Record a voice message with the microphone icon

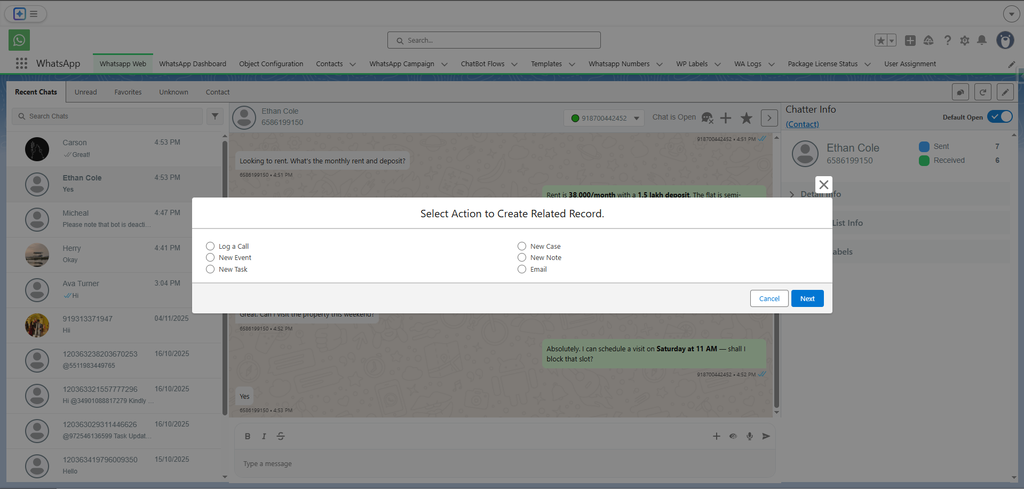(x=749, y=436)
